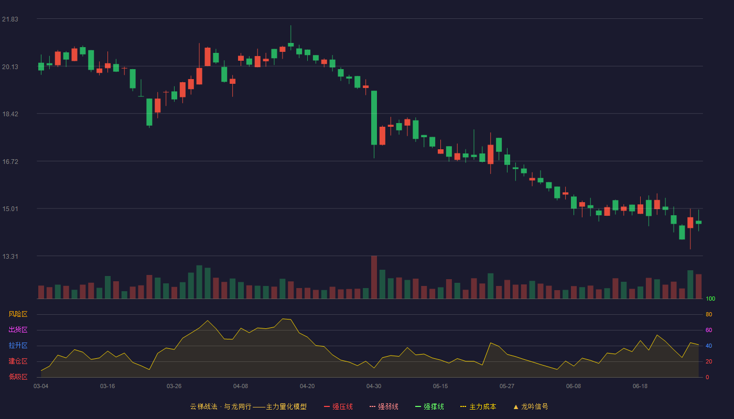Select the 低吸区 zone label
This screenshot has height=419, width=734.
(18, 377)
